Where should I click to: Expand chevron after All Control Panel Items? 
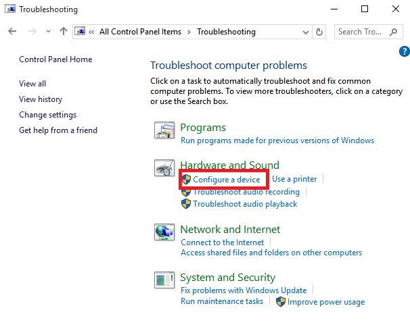click(189, 32)
